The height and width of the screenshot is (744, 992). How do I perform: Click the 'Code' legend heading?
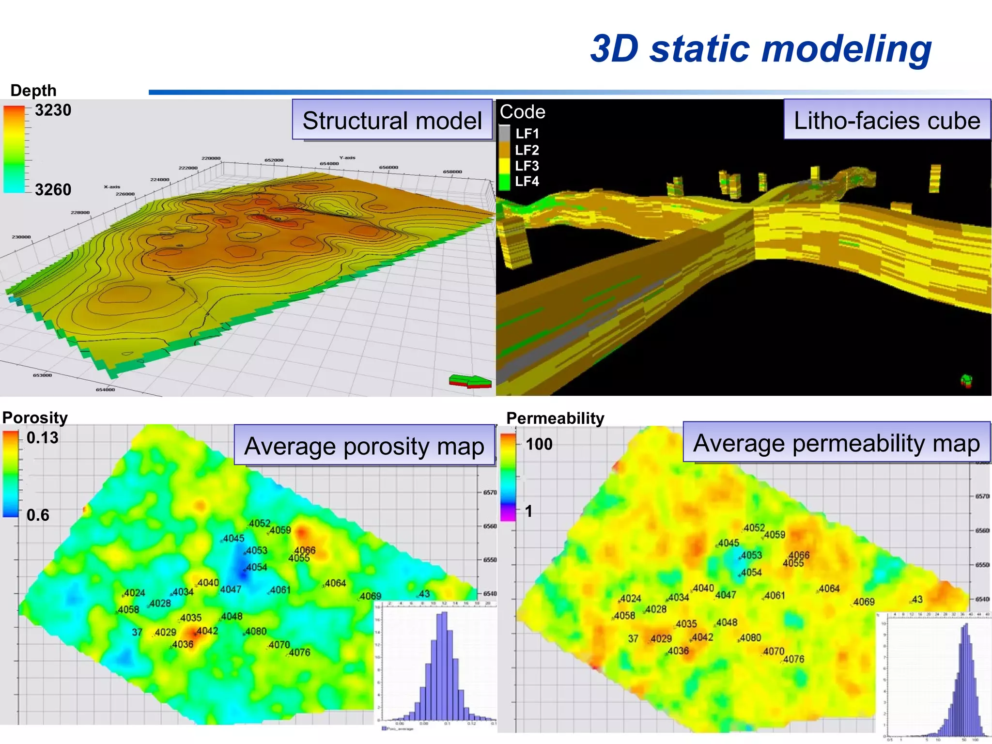coord(523,112)
